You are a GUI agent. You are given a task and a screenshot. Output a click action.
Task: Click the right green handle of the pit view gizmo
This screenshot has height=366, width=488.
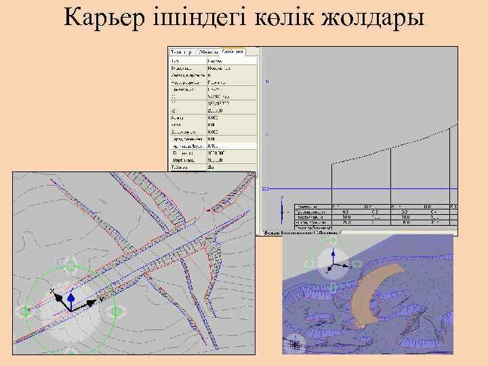pyautogui.click(x=357, y=264)
